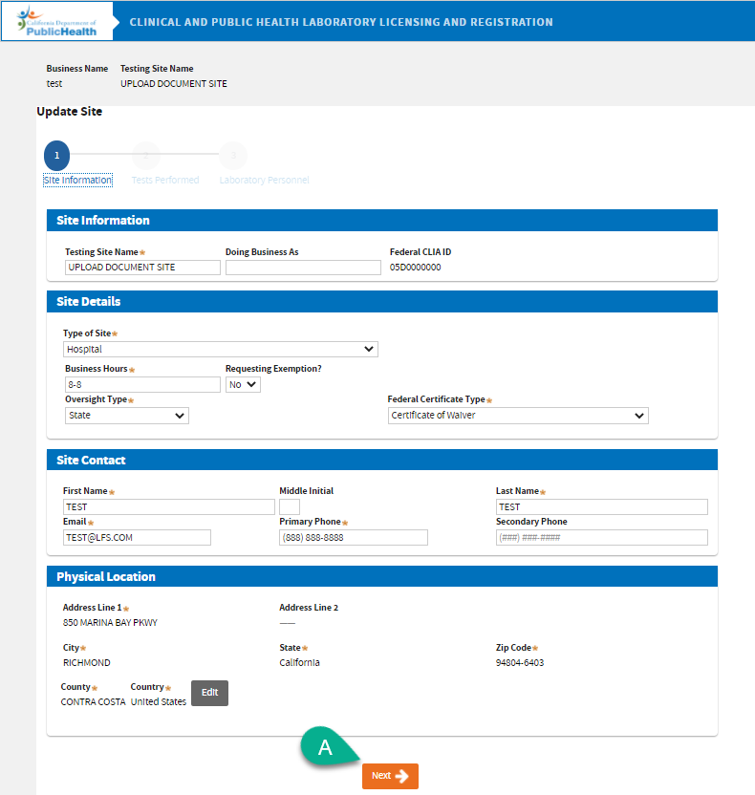Click the Business Hours text field
Image resolution: width=755 pixels, height=795 pixels.
click(141, 384)
